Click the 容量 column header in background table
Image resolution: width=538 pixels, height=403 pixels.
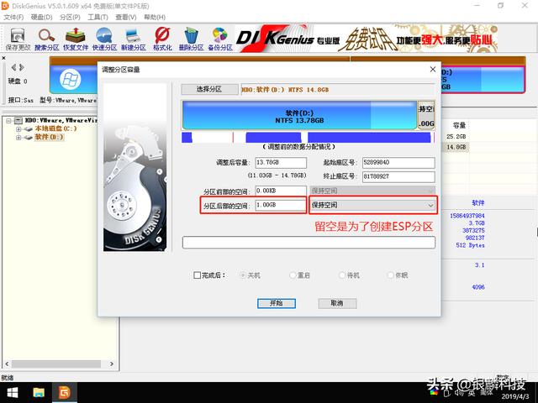(x=459, y=125)
